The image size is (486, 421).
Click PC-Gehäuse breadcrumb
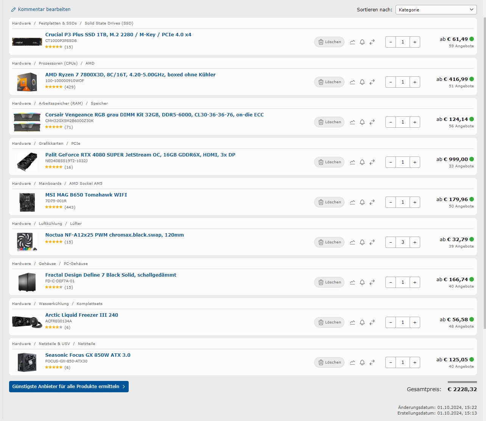[x=76, y=264]
